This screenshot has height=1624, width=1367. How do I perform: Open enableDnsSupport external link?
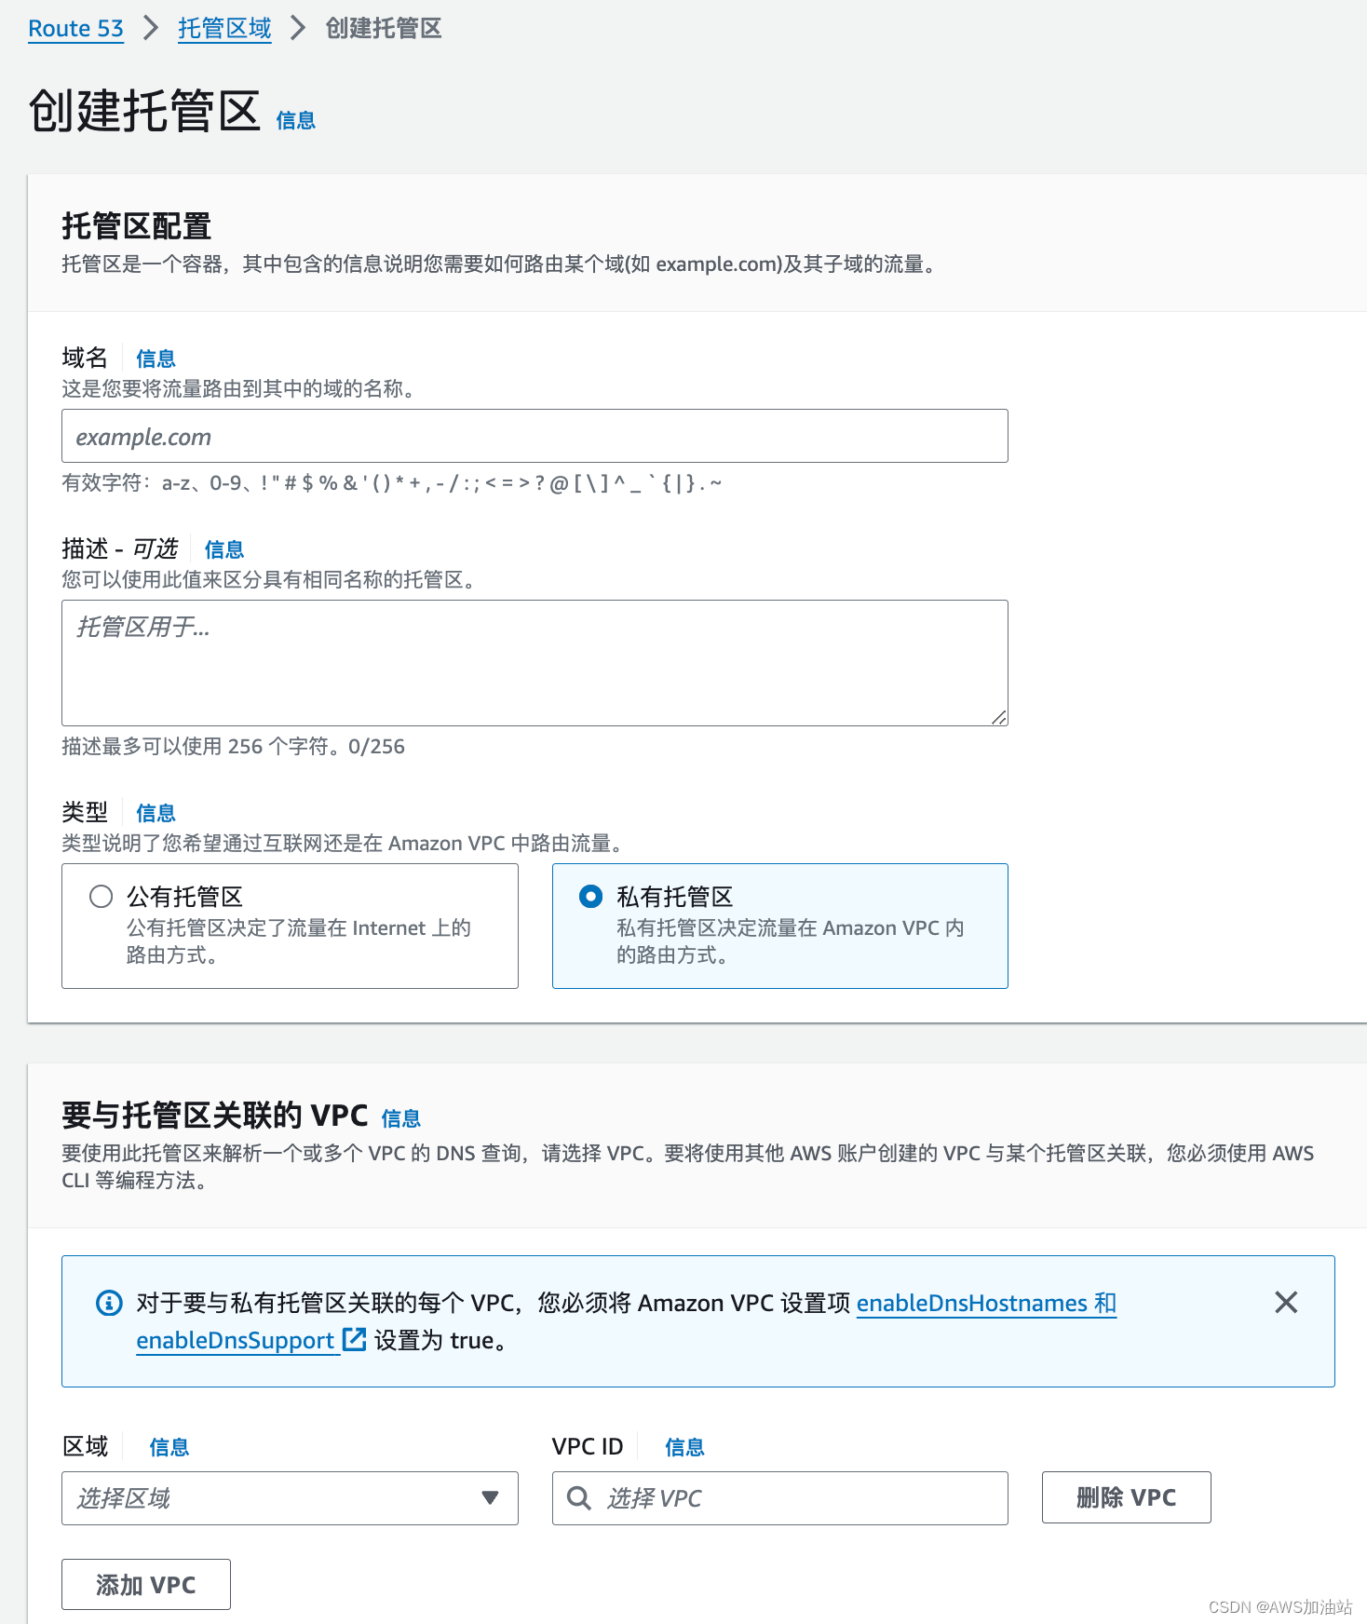pyautogui.click(x=250, y=1340)
